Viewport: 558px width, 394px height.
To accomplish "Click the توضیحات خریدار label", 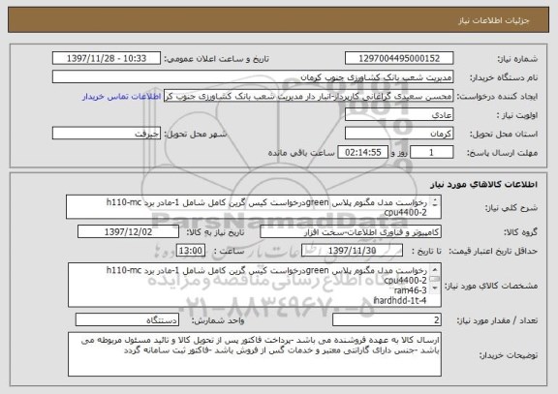I will click(x=509, y=355).
